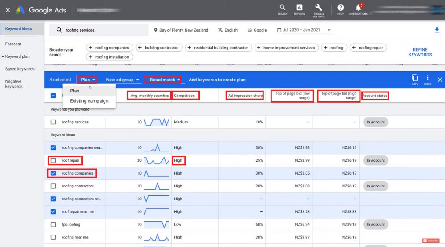
Task: Sort by Avg. monthly searches column
Action: click(x=150, y=96)
